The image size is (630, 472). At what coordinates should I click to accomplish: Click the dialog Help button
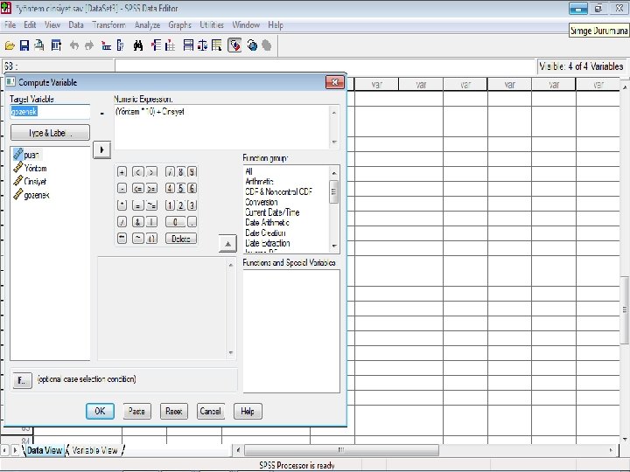tap(248, 411)
